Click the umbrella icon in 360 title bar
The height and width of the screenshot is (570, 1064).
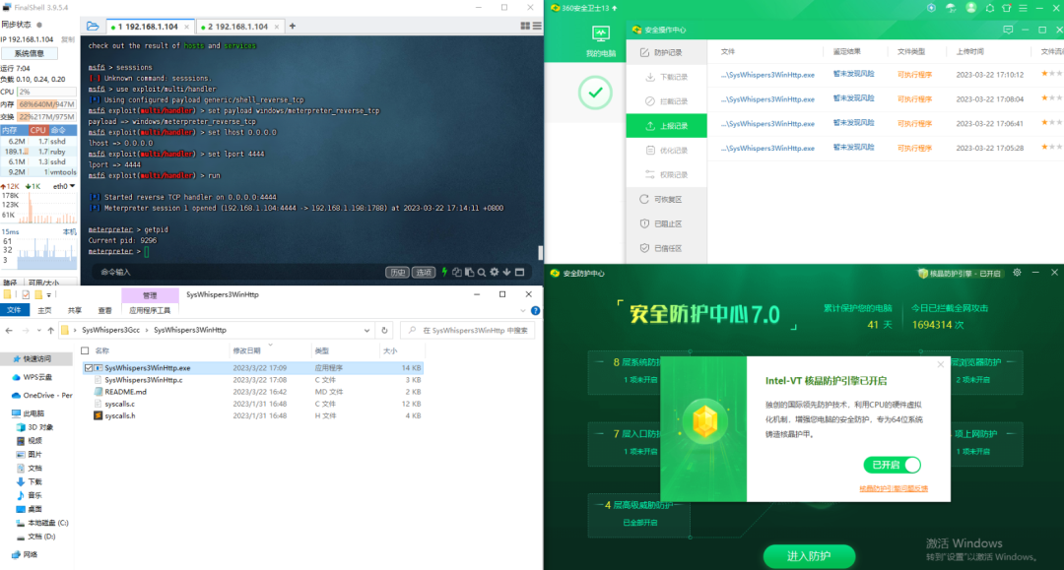951,8
